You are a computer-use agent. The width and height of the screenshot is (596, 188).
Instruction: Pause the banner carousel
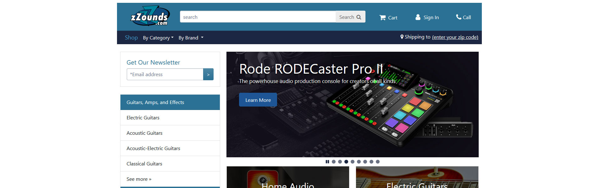(327, 162)
